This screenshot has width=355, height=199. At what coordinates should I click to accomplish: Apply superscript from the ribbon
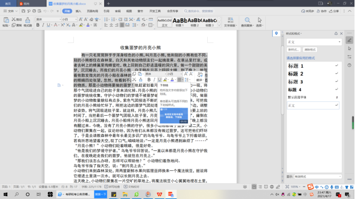[x=63, y=25]
